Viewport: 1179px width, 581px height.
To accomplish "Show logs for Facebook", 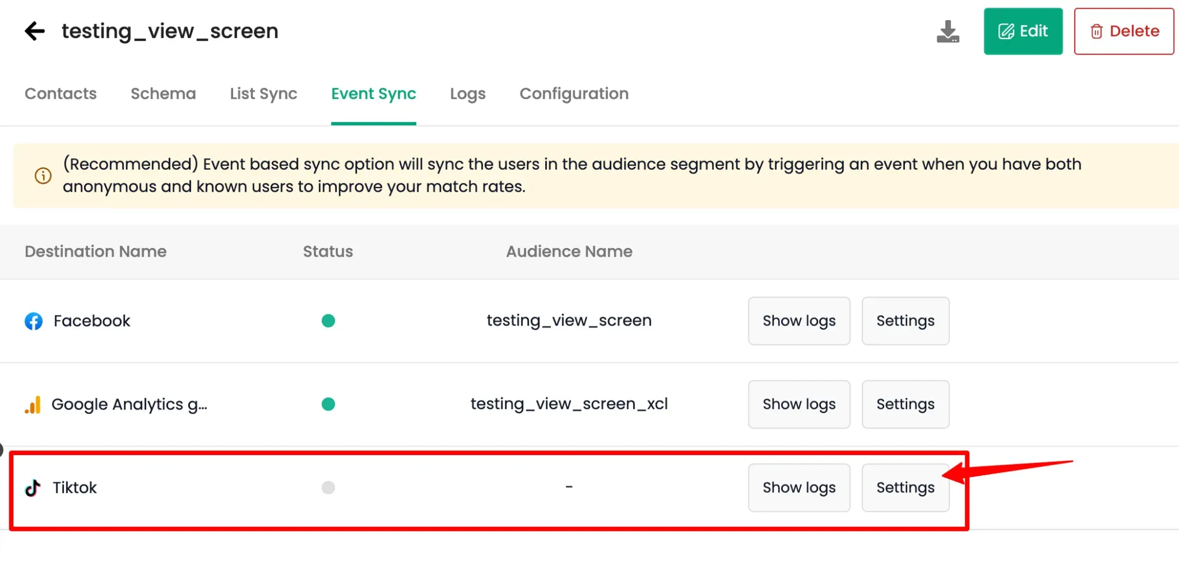I will [x=799, y=321].
